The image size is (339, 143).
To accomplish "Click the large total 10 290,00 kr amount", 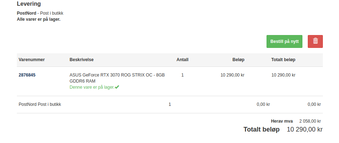I will [305, 129].
